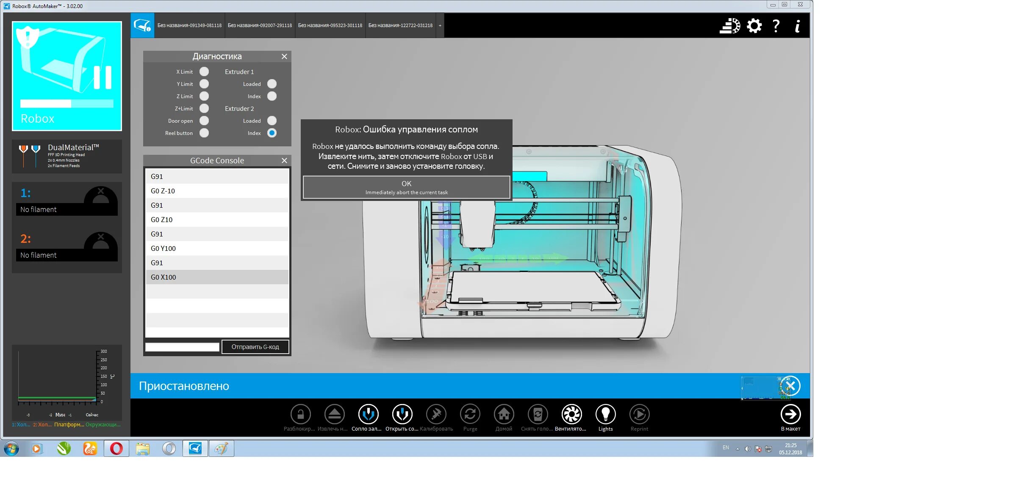This screenshot has height=500, width=1020.
Task: Click the EN language indicator in tray
Action: click(x=726, y=448)
